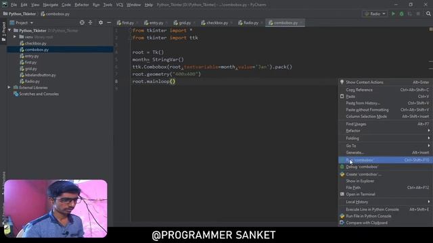
Task: Choose Execute Line in Python Console
Action: pos(386,209)
